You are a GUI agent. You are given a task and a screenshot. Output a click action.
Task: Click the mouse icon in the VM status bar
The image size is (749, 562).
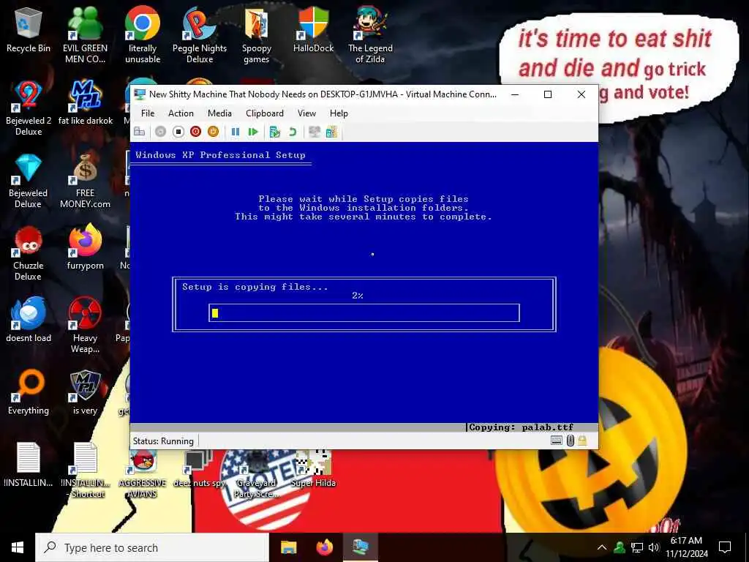click(x=570, y=441)
